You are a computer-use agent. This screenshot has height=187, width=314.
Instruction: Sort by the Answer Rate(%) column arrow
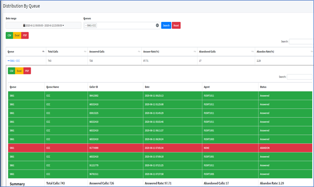tap(195, 52)
